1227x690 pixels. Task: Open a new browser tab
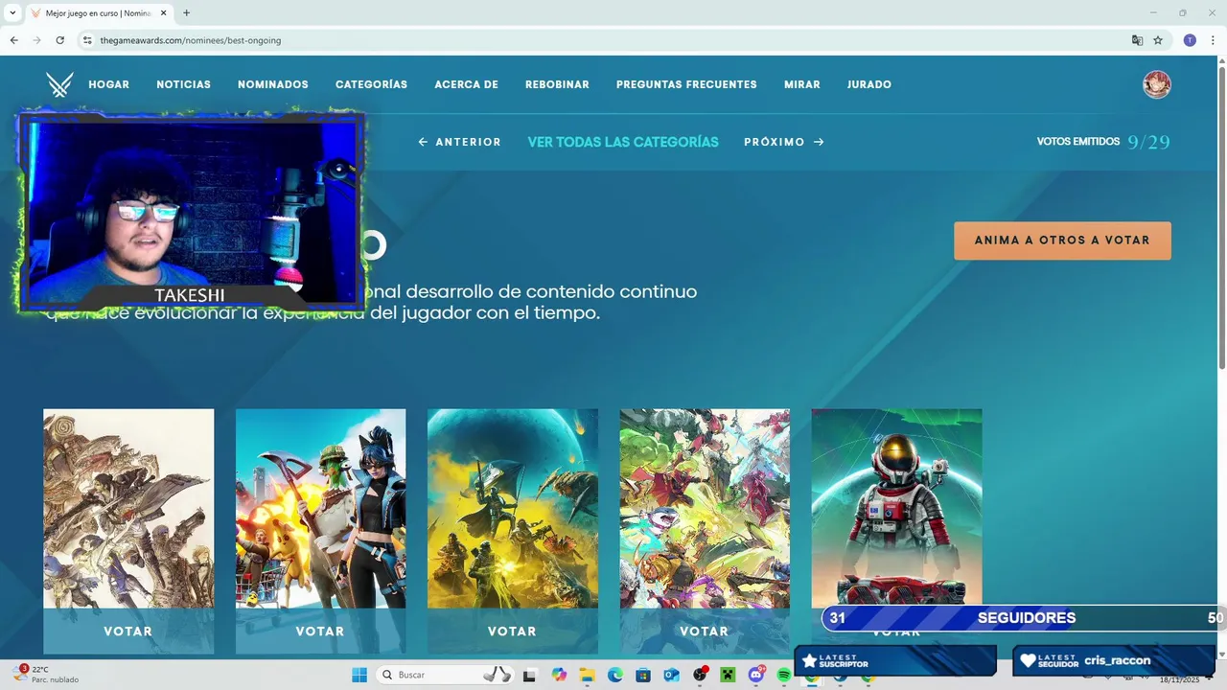[x=186, y=12]
